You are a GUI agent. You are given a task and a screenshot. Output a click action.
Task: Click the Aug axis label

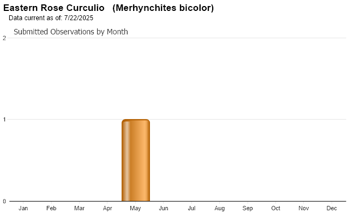coord(219,208)
